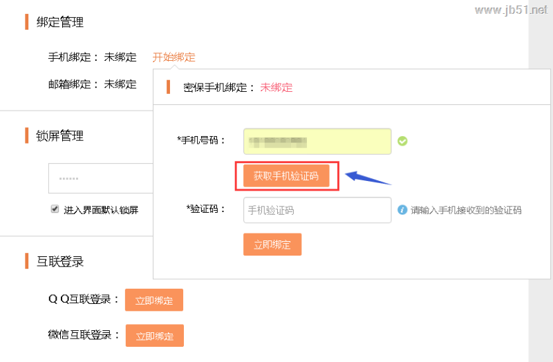Click 未绑定 status beside 邮箱绑定

click(x=120, y=84)
